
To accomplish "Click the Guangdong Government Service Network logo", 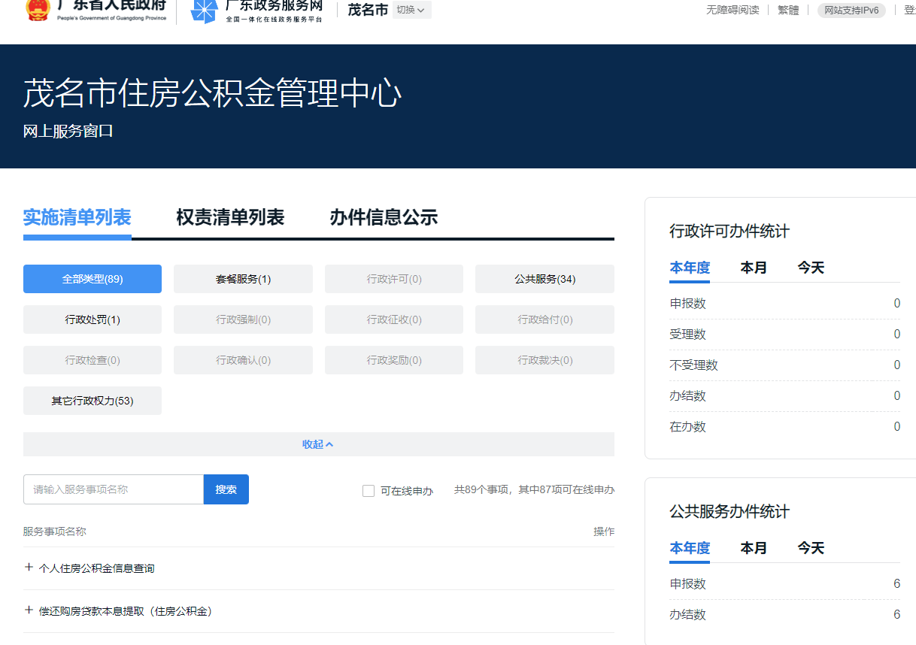I will [204, 11].
